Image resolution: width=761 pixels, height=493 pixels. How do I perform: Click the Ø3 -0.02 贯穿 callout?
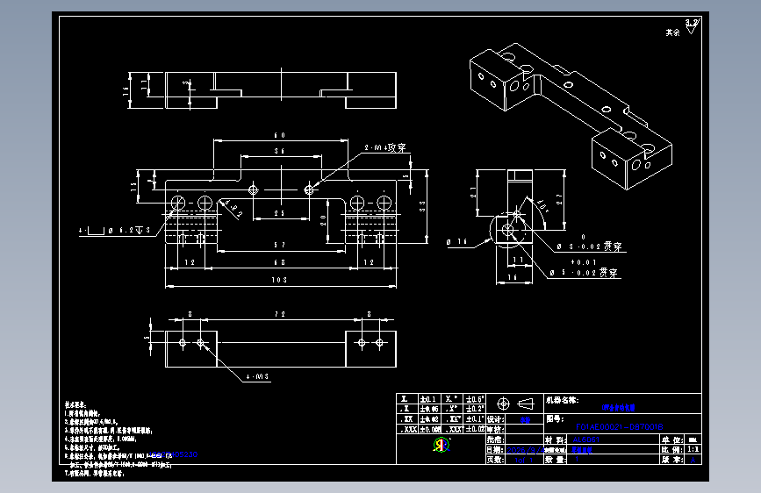(589, 246)
